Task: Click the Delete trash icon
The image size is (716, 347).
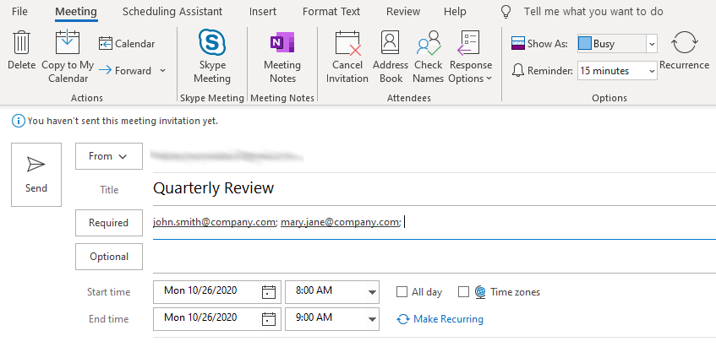Action: pyautogui.click(x=21, y=43)
